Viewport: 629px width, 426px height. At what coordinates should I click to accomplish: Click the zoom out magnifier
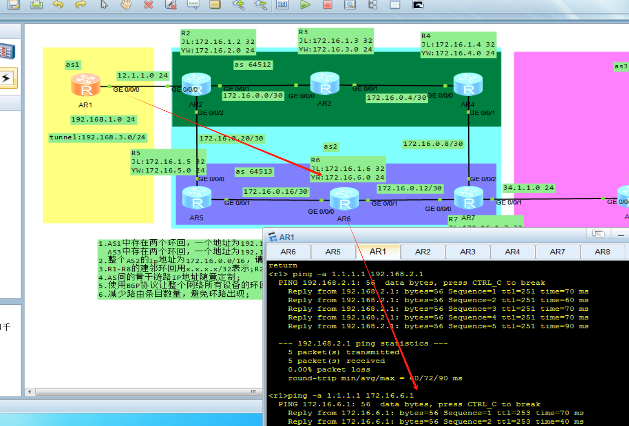point(261,5)
